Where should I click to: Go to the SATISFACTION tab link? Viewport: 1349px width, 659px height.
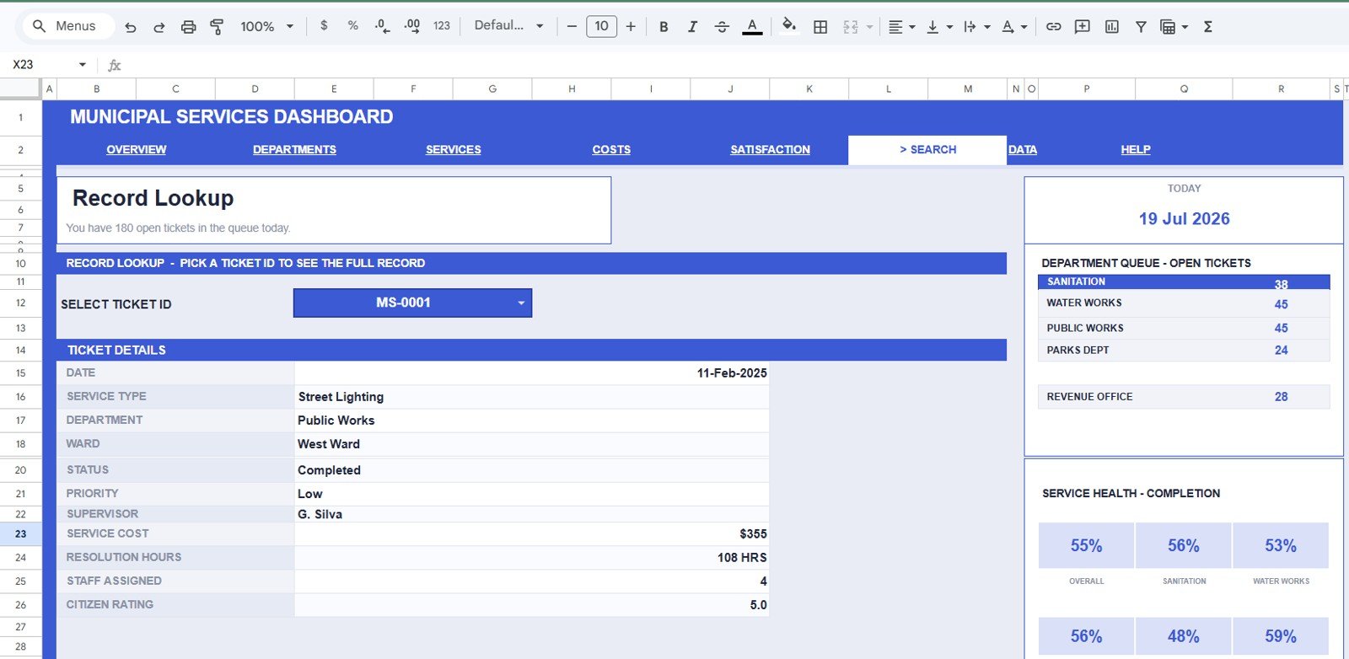770,149
